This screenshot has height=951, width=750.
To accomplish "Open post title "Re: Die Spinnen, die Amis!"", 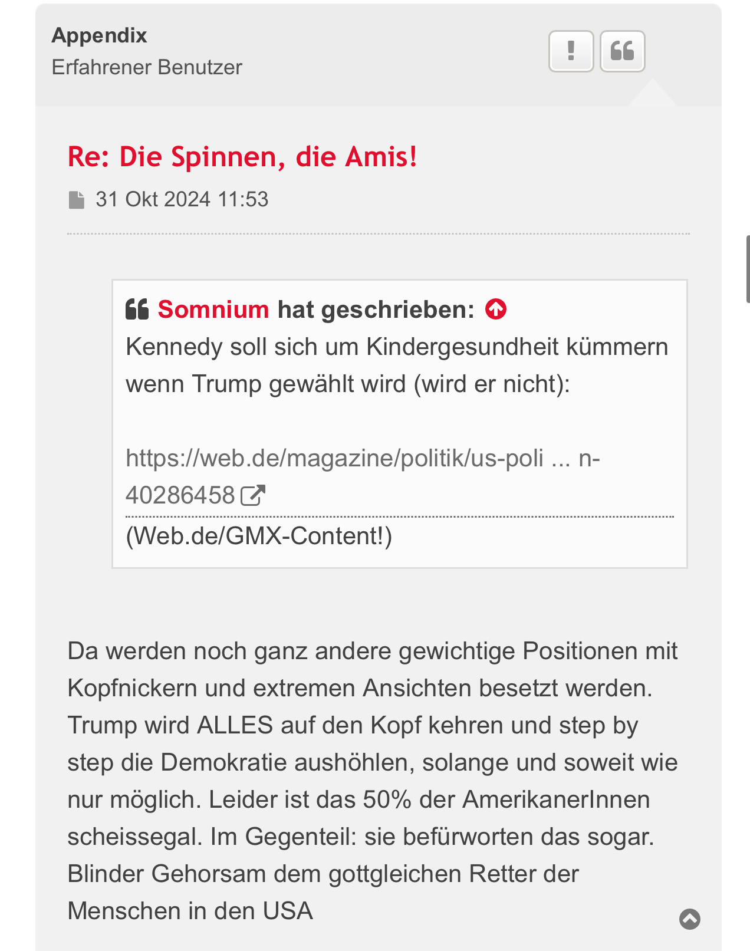I will [242, 157].
